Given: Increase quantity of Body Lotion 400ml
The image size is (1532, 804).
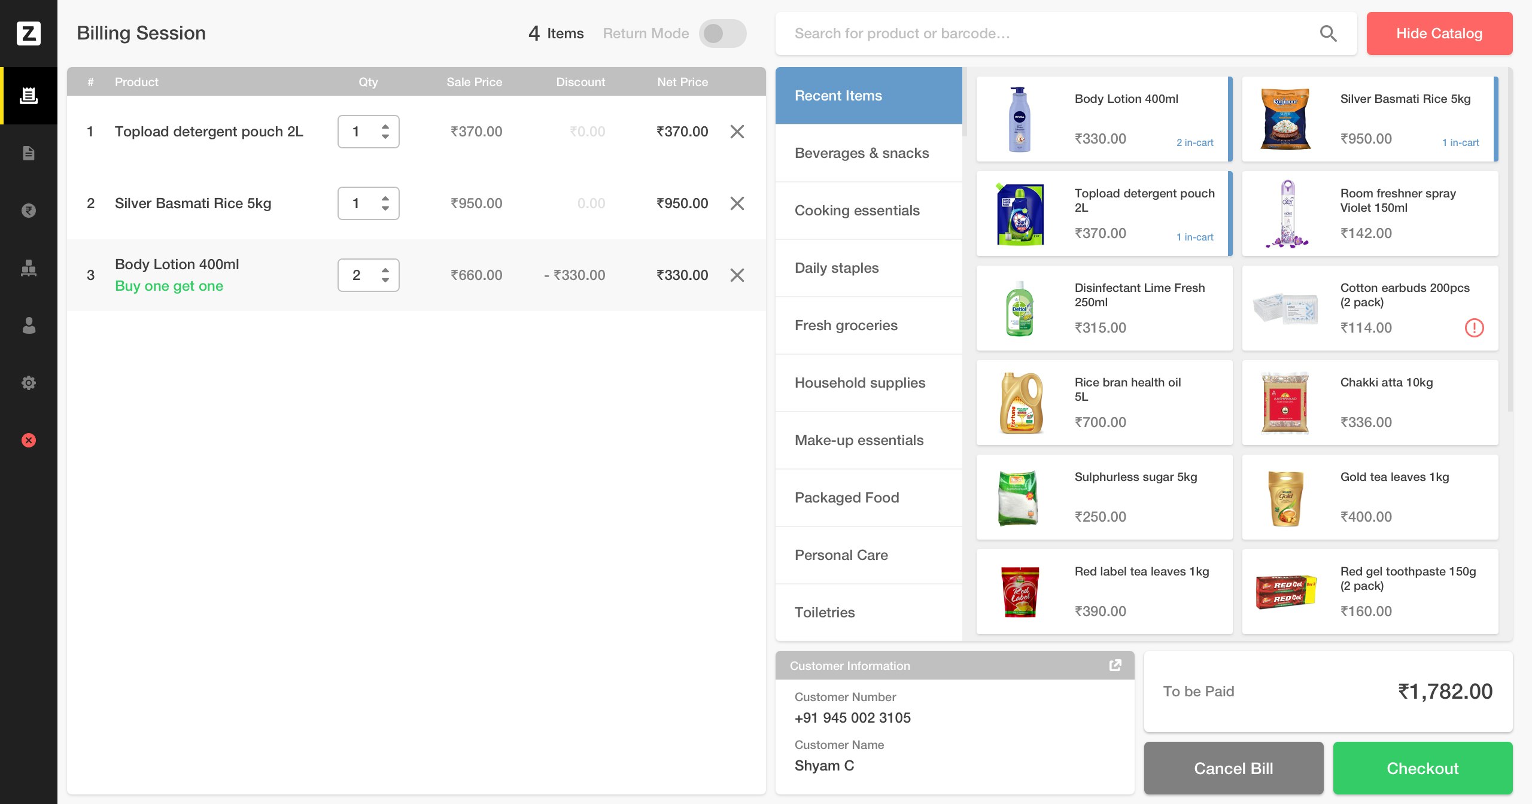Looking at the screenshot, I should click(x=385, y=269).
